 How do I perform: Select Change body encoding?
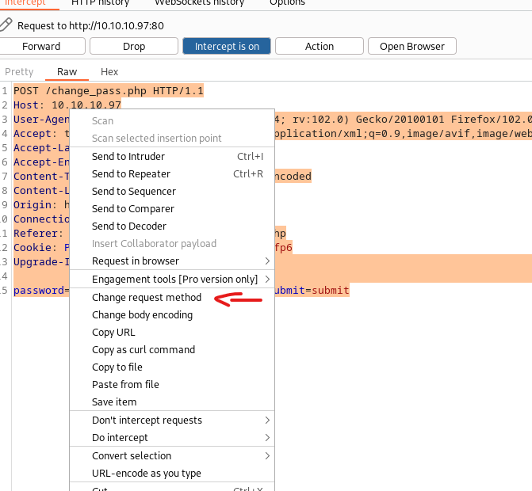172,315
